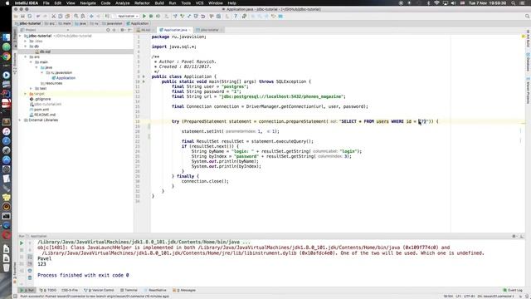Screen dimensions: 531x299
Task: Click the Open file toolbar icon
Action: [x=16, y=17]
